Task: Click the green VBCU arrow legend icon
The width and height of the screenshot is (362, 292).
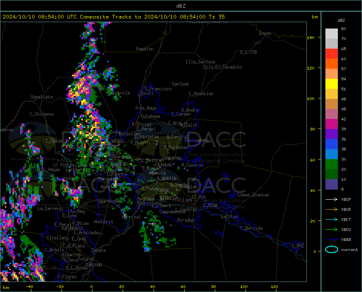Action: (x=331, y=230)
